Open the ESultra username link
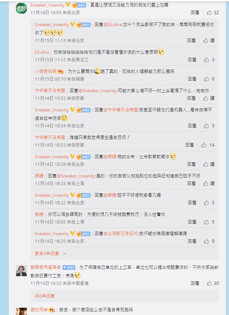The height and width of the screenshot is (315, 229). click(x=42, y=52)
